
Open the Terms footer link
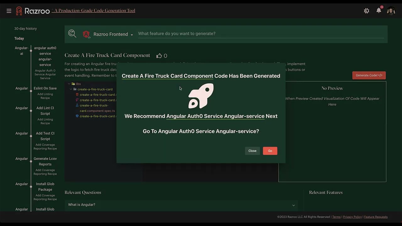coord(336,217)
